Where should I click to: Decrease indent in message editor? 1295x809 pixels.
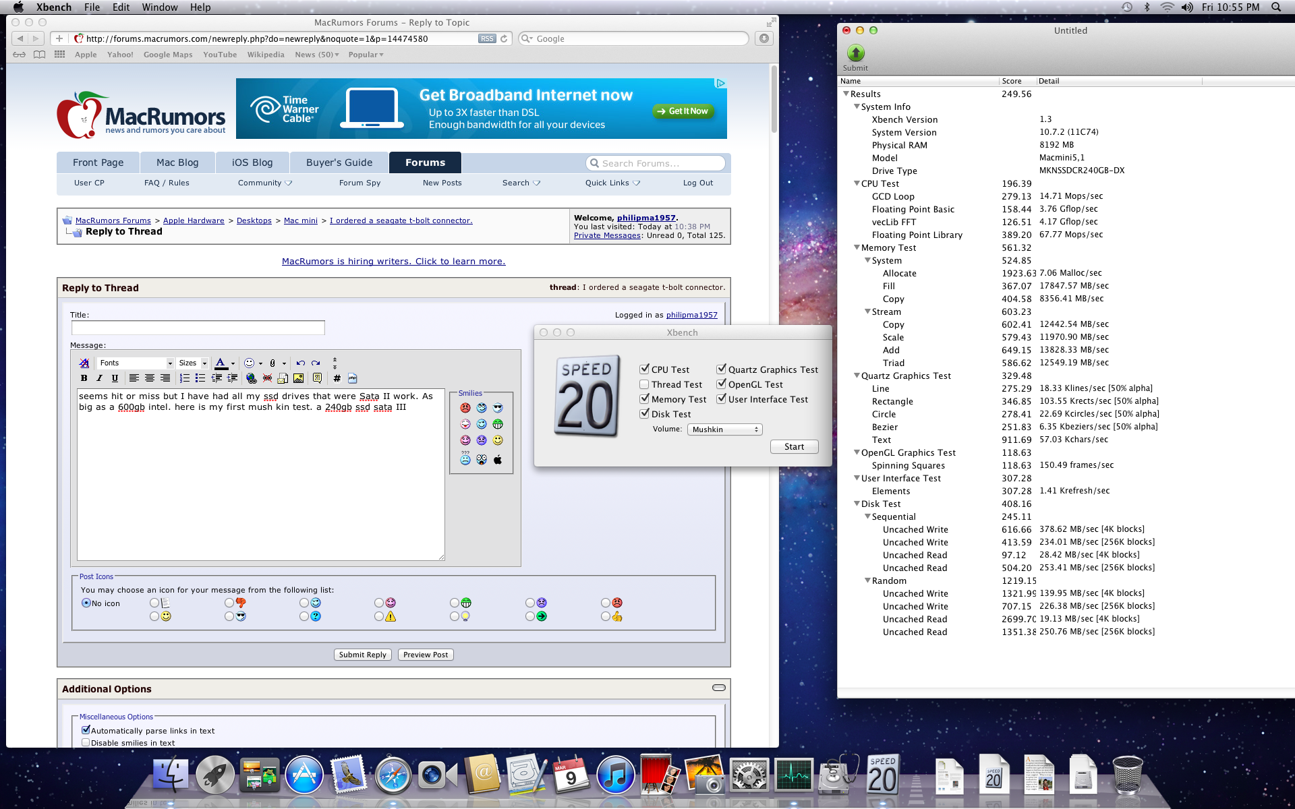tap(217, 378)
